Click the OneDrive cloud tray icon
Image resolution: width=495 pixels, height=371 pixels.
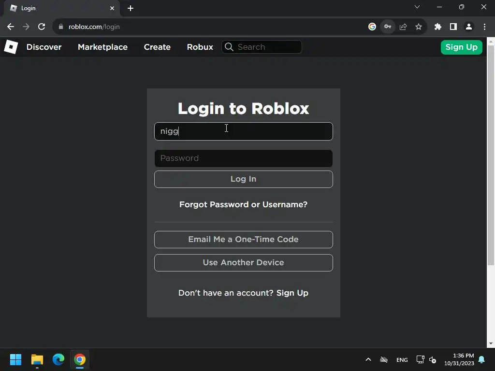tap(384, 359)
